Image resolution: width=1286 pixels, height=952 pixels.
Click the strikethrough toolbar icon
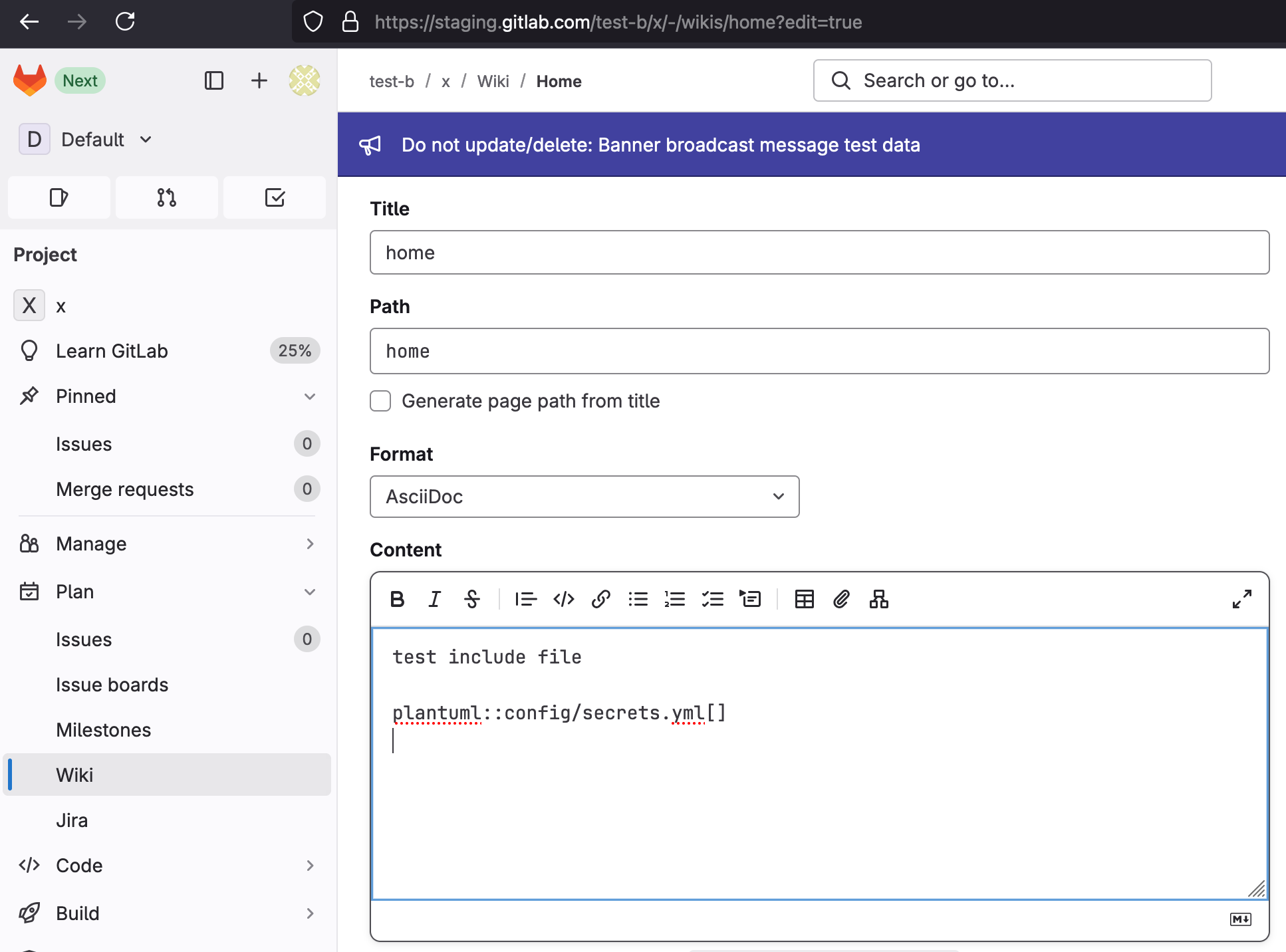(x=472, y=599)
